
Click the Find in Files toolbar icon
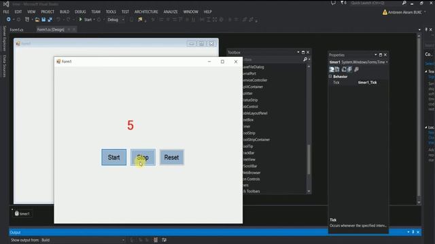(x=140, y=20)
